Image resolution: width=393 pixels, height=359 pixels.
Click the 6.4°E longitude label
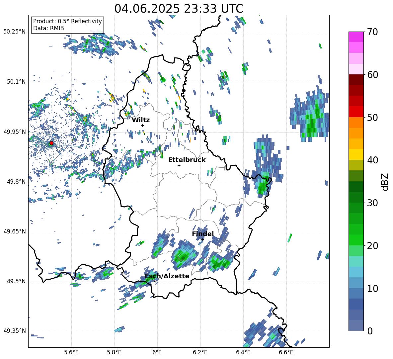click(243, 352)
